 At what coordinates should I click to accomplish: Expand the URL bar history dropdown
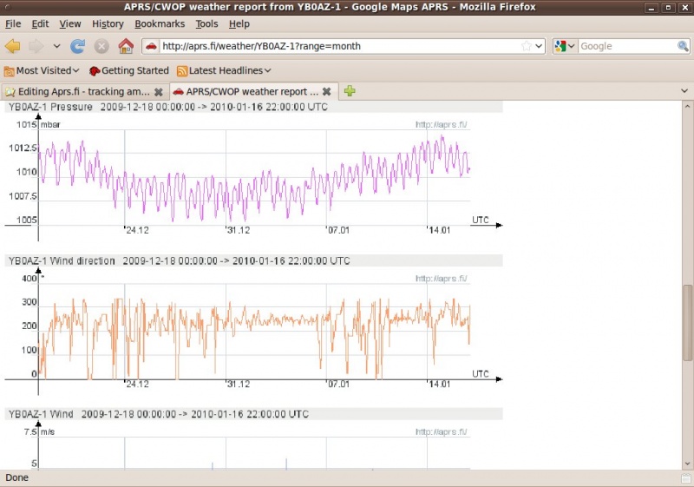(539, 46)
